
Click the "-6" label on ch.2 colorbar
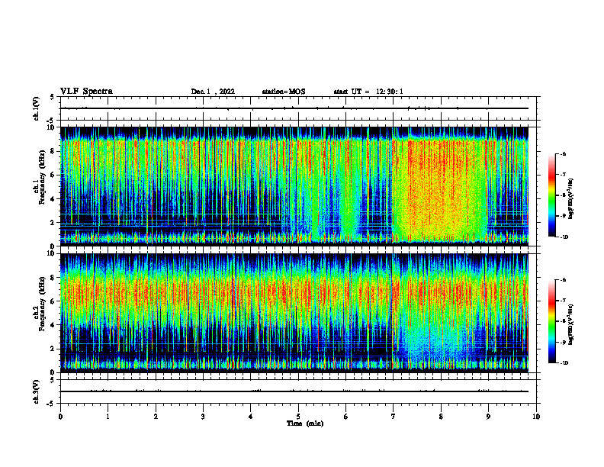tap(563, 280)
